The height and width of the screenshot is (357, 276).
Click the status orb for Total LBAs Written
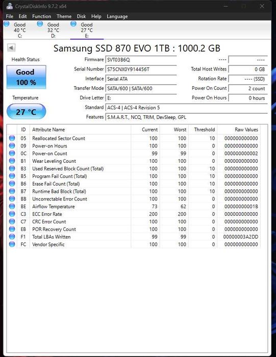coord(12,237)
